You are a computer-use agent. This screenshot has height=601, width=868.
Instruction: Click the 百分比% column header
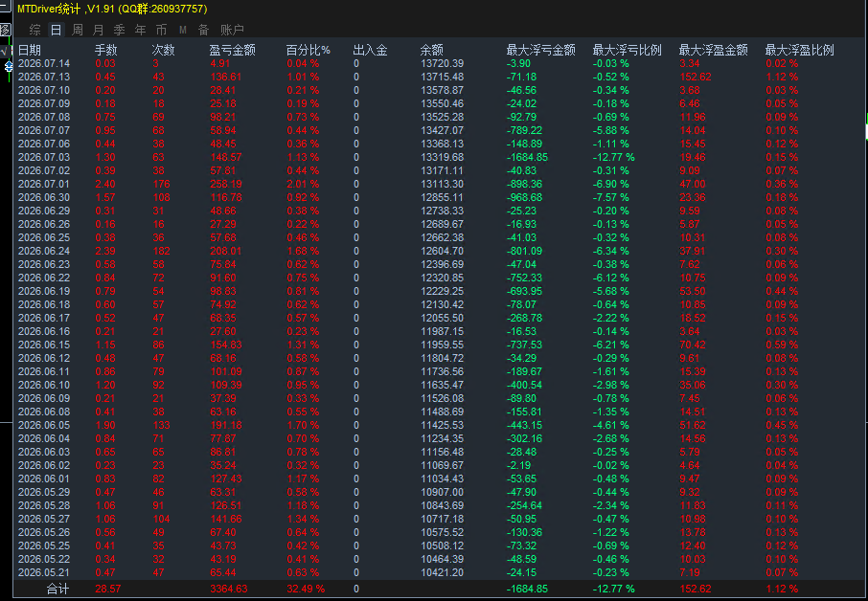tap(308, 51)
